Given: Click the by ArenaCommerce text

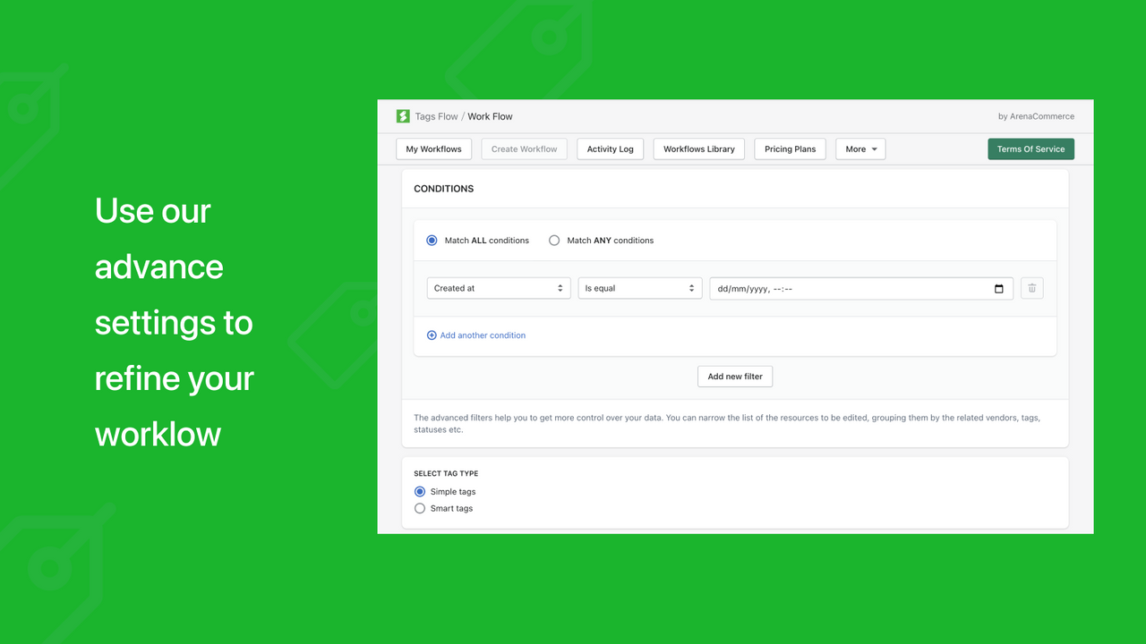Looking at the screenshot, I should pos(1036,116).
